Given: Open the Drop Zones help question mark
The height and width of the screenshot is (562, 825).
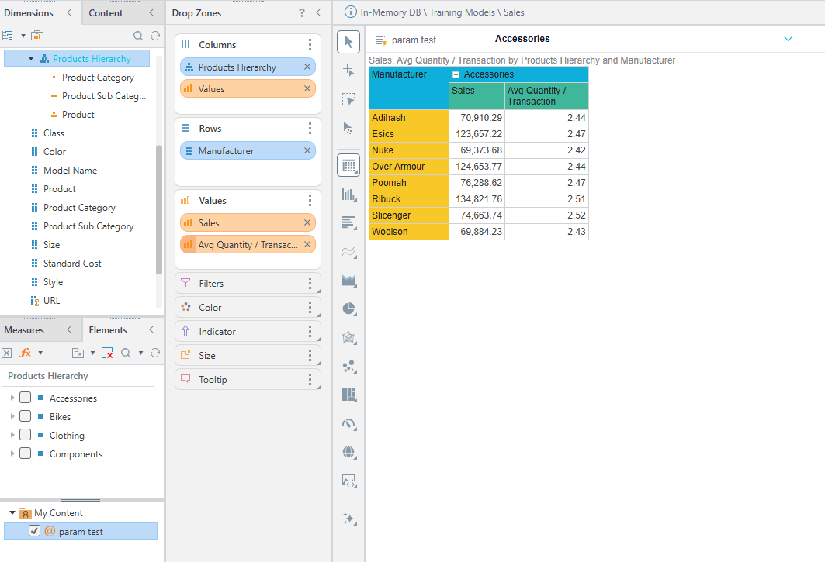Looking at the screenshot, I should point(302,13).
